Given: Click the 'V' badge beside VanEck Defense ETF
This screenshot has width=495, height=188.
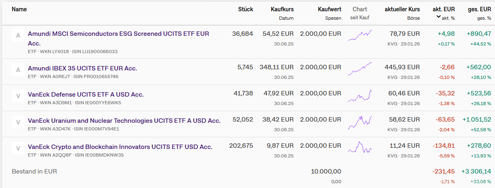Looking at the screenshot, I should pyautogui.click(x=18, y=96).
